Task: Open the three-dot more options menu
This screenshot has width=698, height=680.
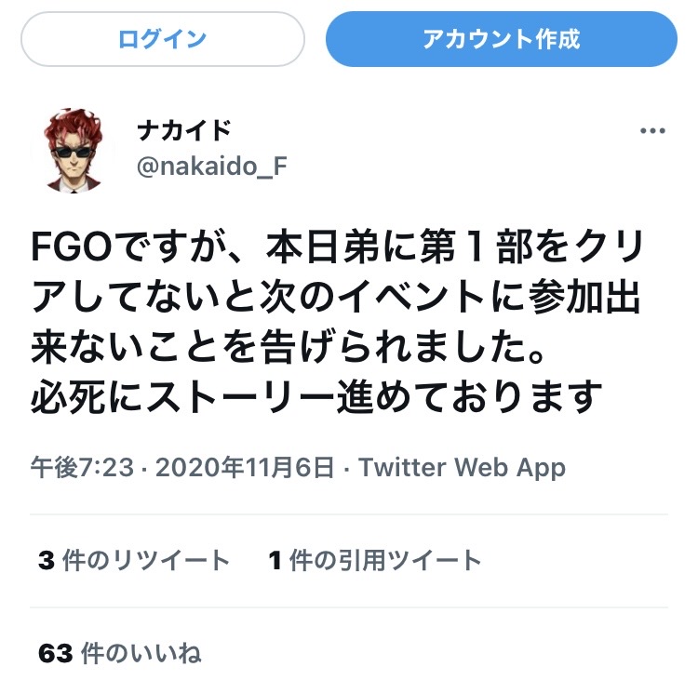Action: click(652, 131)
